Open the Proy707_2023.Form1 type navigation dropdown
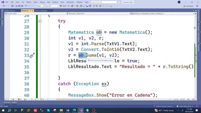Viewport: 201px width, 113px height. pyautogui.click(x=99, y=13)
